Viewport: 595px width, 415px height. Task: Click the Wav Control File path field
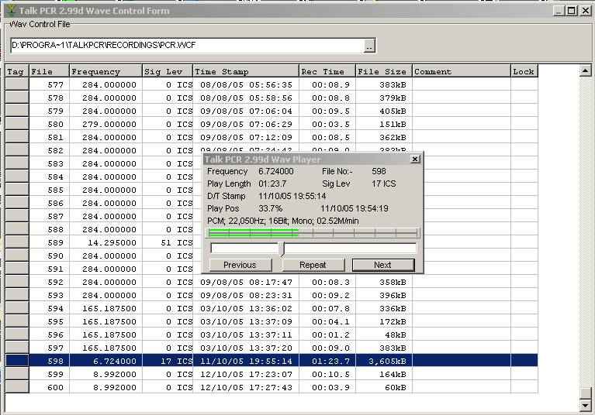[187, 46]
